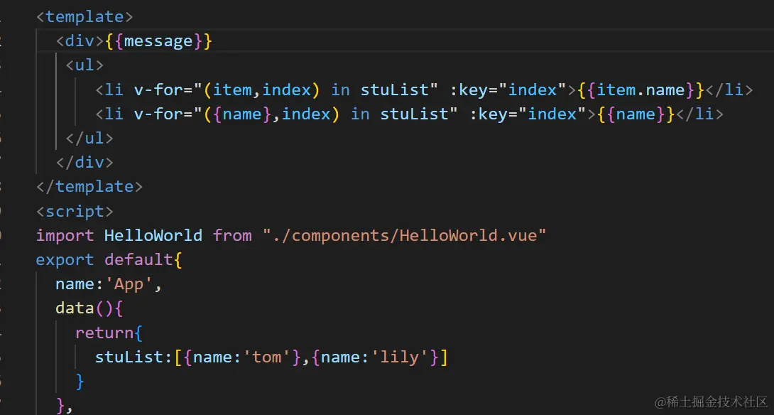
Task: Click the closing div tag
Action: [85, 163]
